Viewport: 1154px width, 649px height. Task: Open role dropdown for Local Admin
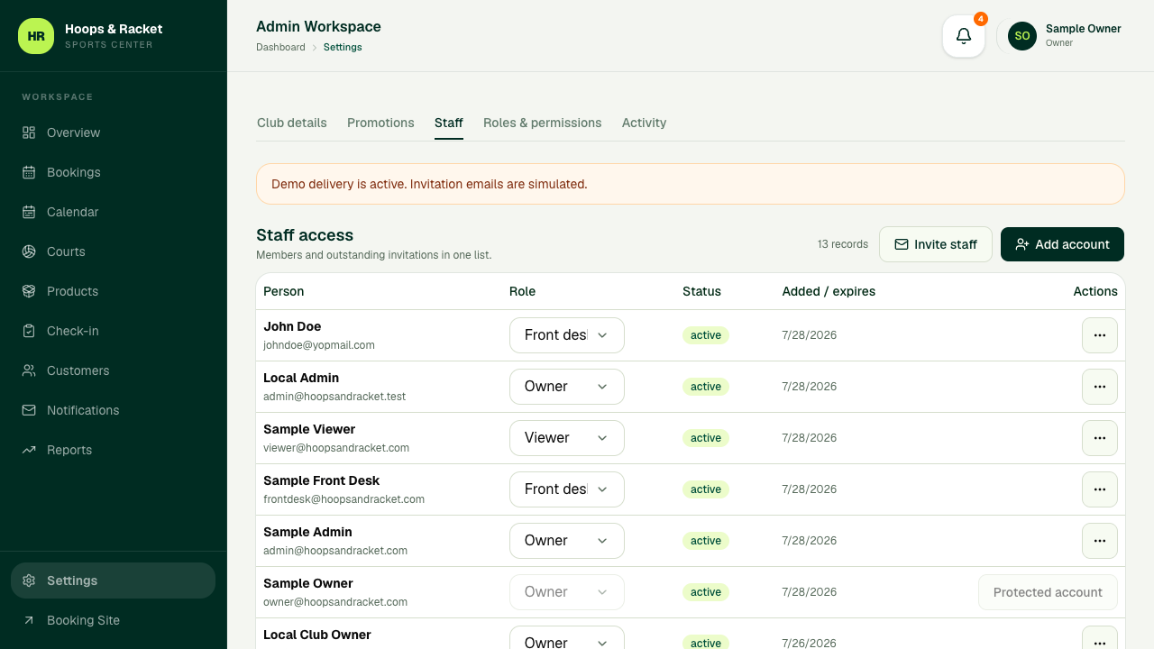pos(567,387)
